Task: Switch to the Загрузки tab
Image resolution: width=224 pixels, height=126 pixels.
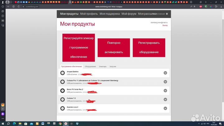Action: click(113, 67)
